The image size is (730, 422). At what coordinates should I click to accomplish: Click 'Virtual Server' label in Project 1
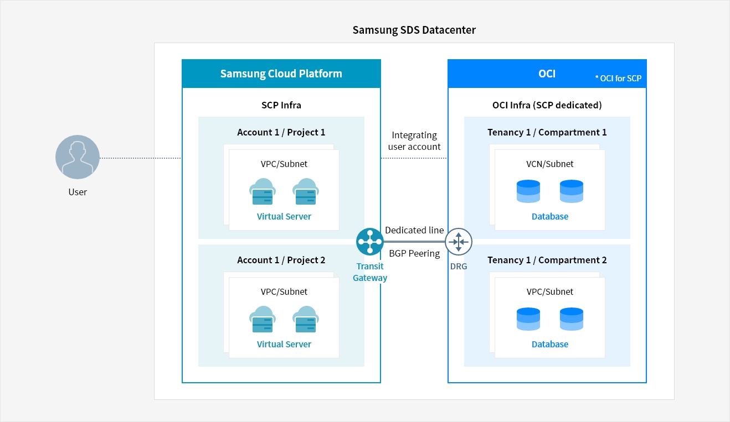[x=284, y=216]
